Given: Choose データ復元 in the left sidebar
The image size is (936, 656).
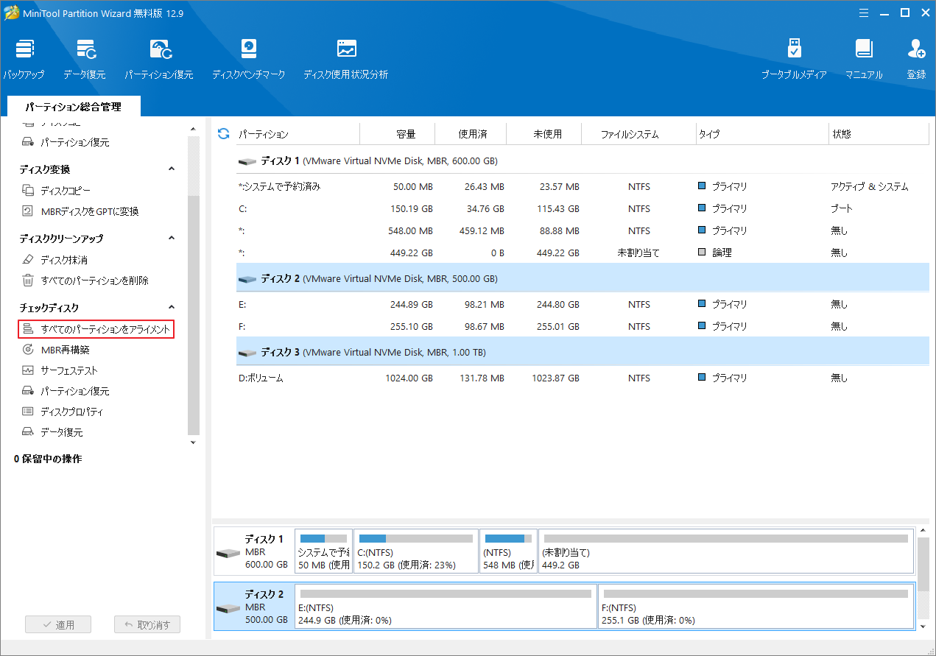Looking at the screenshot, I should point(52,432).
